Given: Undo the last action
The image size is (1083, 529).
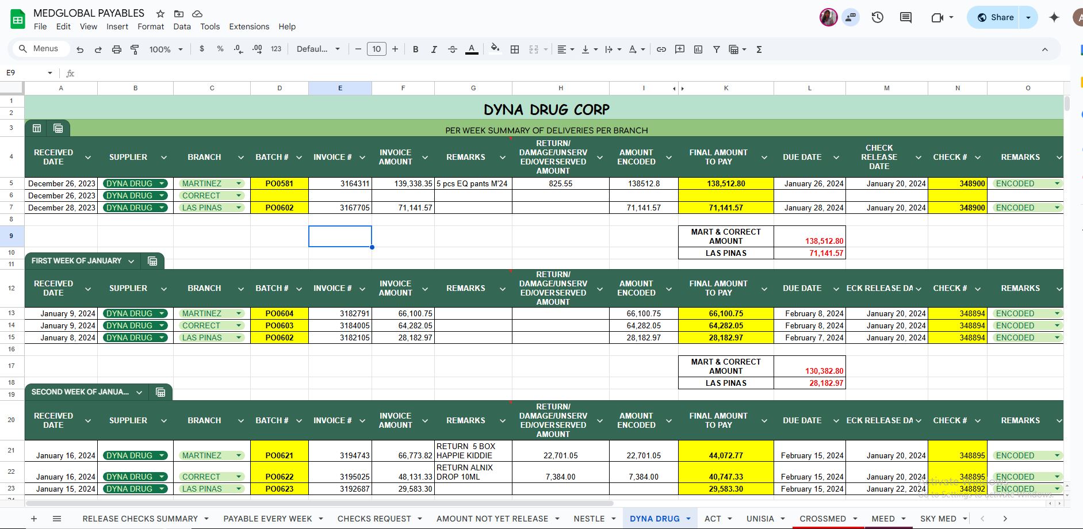Looking at the screenshot, I should (80, 49).
